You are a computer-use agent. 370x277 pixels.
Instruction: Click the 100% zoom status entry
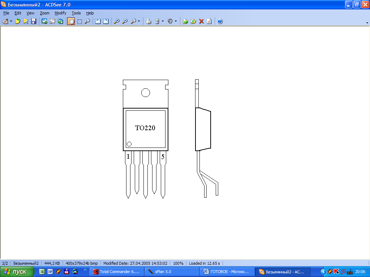click(x=178, y=263)
